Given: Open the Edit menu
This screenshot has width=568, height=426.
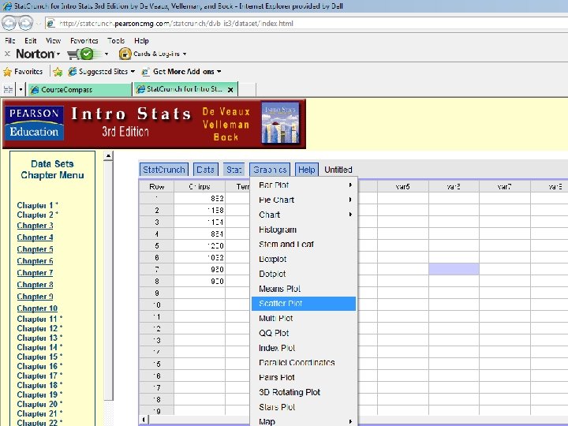Looking at the screenshot, I should point(31,40).
